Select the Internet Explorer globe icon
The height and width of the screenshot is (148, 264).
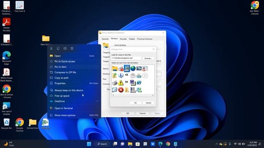coord(139,83)
